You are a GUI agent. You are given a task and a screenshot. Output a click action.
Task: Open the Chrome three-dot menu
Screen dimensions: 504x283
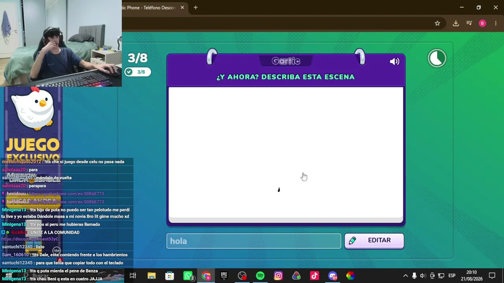[496, 23]
